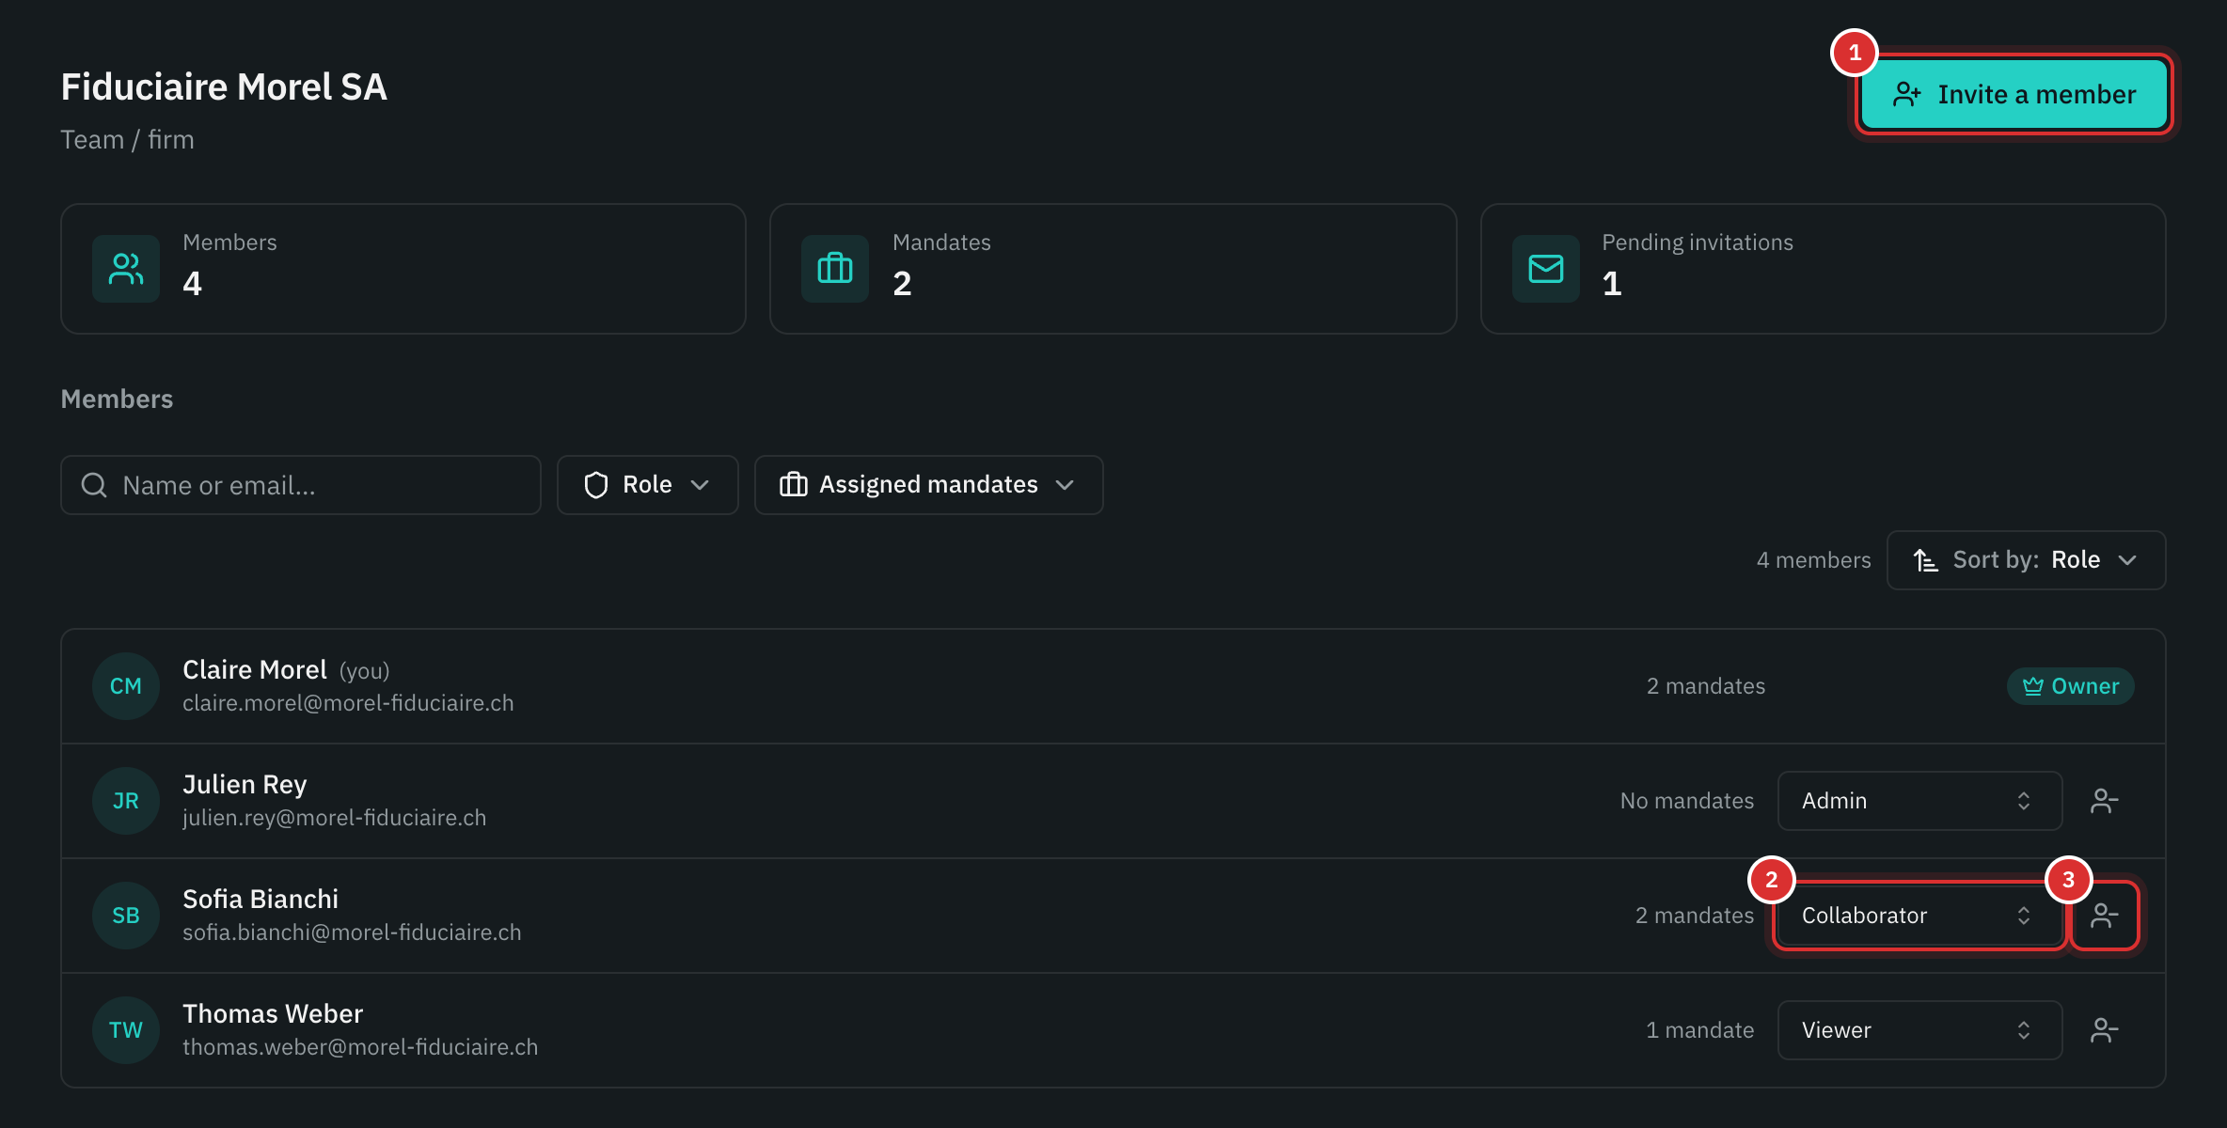Viewport: 2227px width, 1128px height.
Task: Open Julien Rey's Admin role selector
Action: pos(1919,801)
